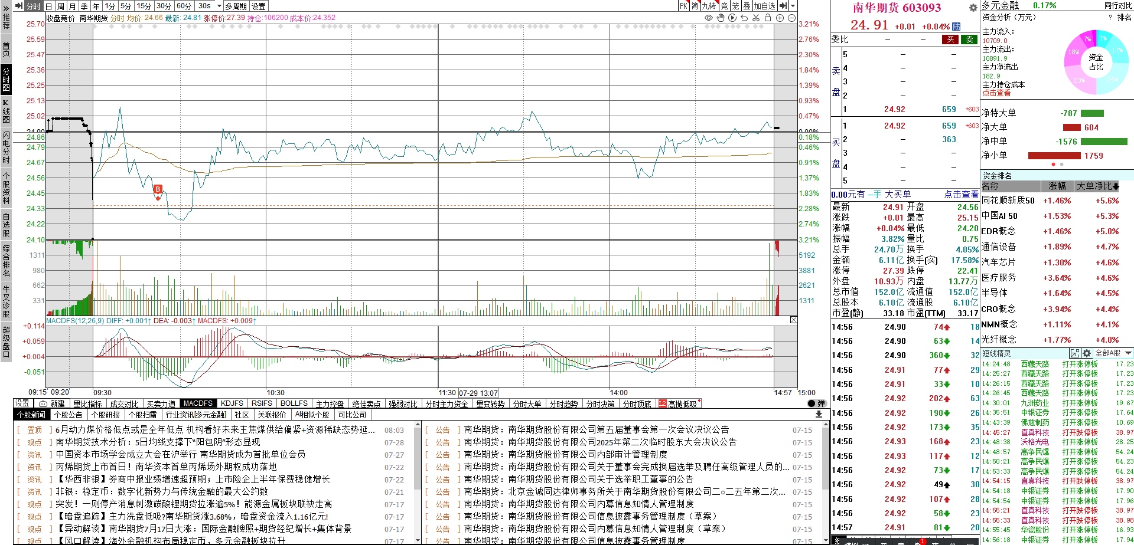Switch to 60分 period tab

click(x=184, y=6)
